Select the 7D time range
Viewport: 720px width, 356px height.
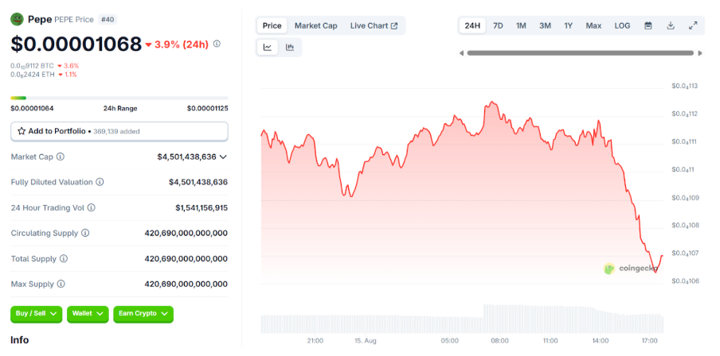point(498,25)
